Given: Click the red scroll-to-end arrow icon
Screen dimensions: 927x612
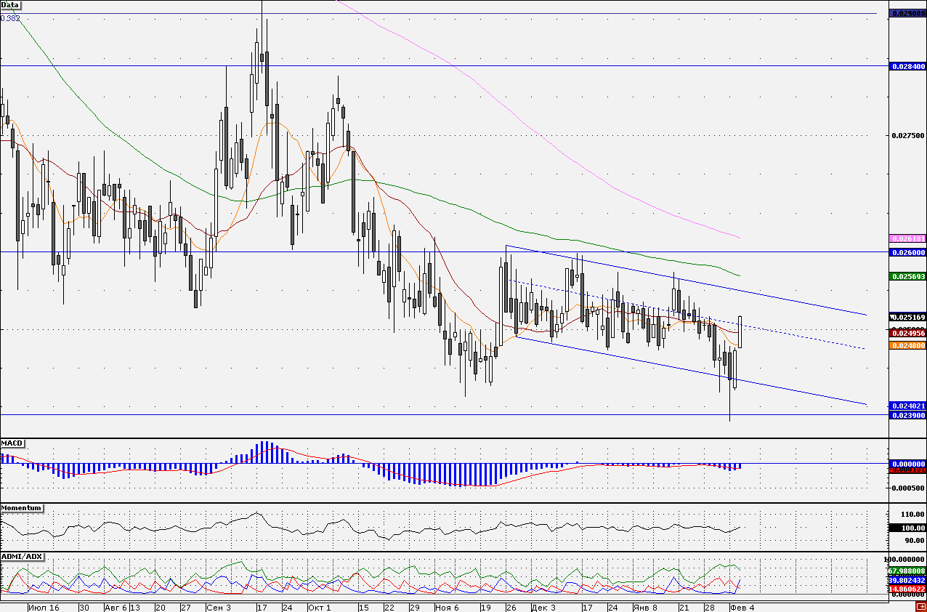Looking at the screenshot, I should click(x=921, y=606).
